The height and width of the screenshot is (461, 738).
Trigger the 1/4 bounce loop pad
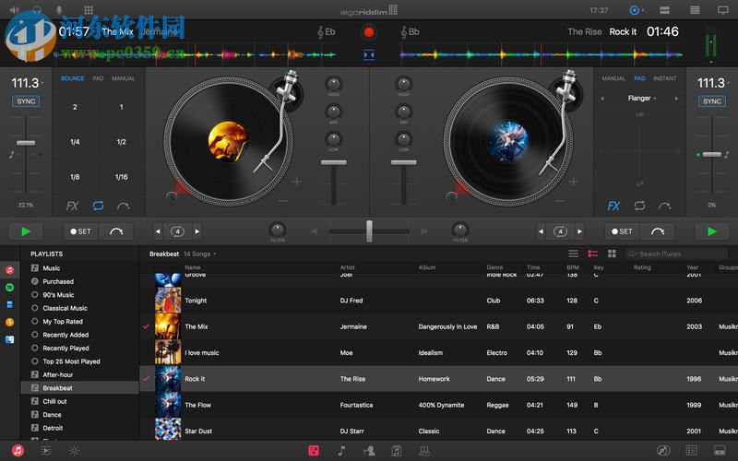[75, 142]
